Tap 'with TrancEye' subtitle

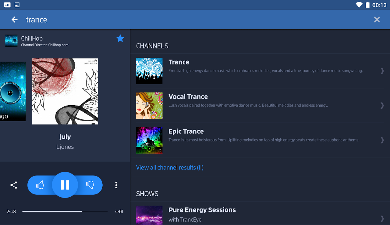pos(185,220)
